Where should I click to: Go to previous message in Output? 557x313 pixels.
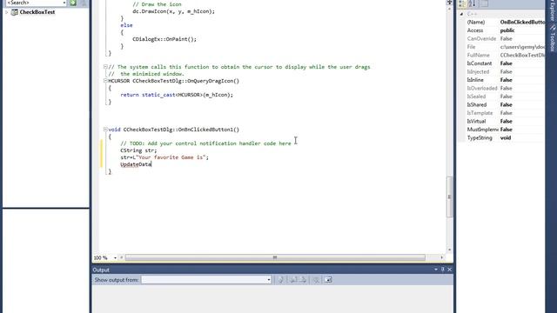[293, 280]
